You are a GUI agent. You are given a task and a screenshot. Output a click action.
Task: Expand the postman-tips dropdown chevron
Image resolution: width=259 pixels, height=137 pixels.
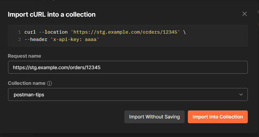click(241, 95)
